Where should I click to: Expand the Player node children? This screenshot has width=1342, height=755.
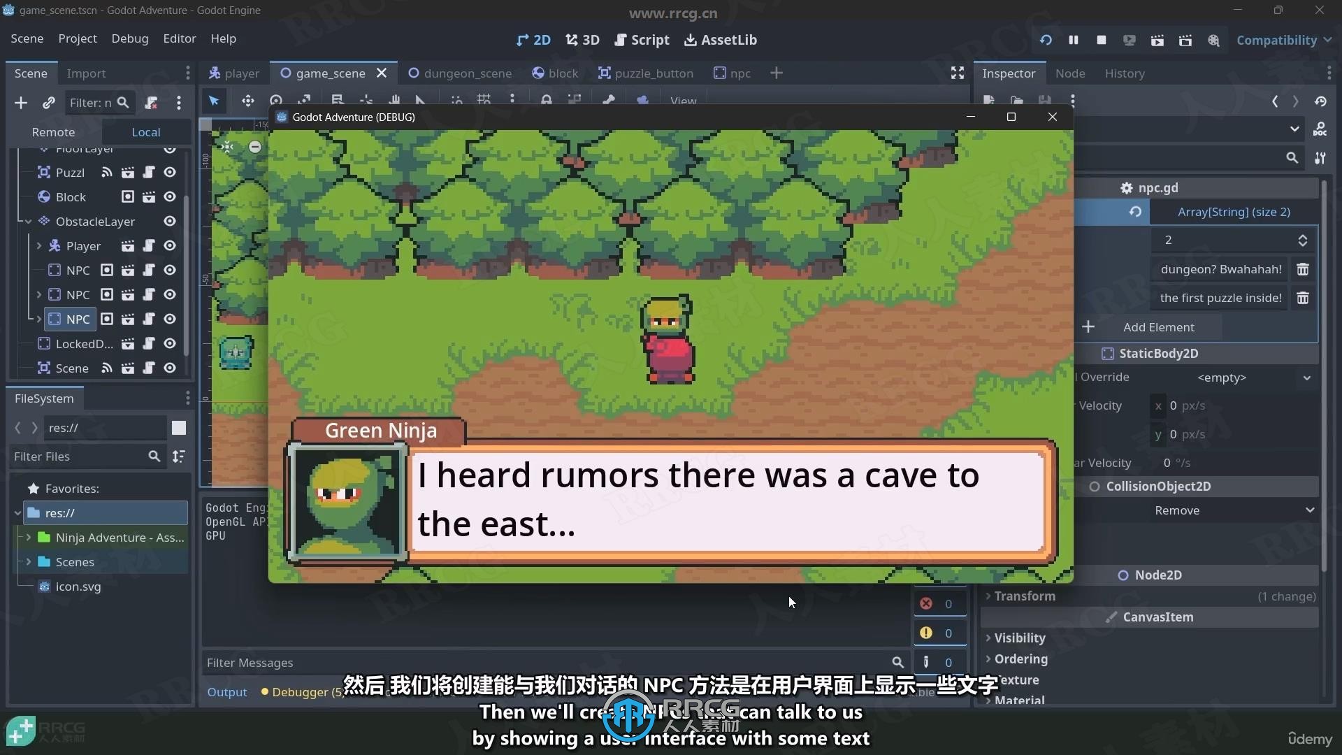coord(39,245)
